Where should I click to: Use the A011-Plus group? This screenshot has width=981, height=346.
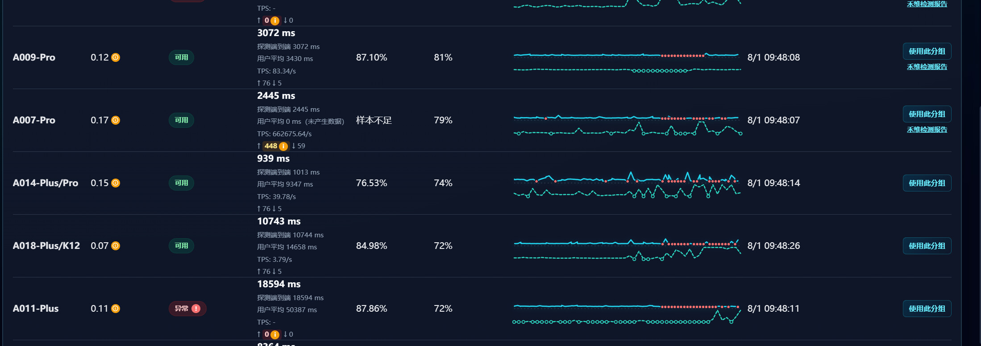pyautogui.click(x=927, y=309)
